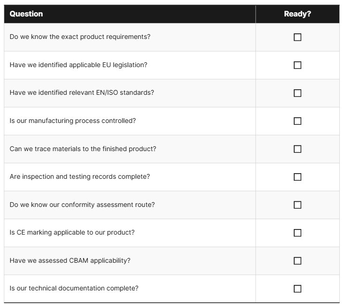The width and height of the screenshot is (344, 305).
Task: Click the 'Is our manufacturing process controlled?' question
Action: 73,121
